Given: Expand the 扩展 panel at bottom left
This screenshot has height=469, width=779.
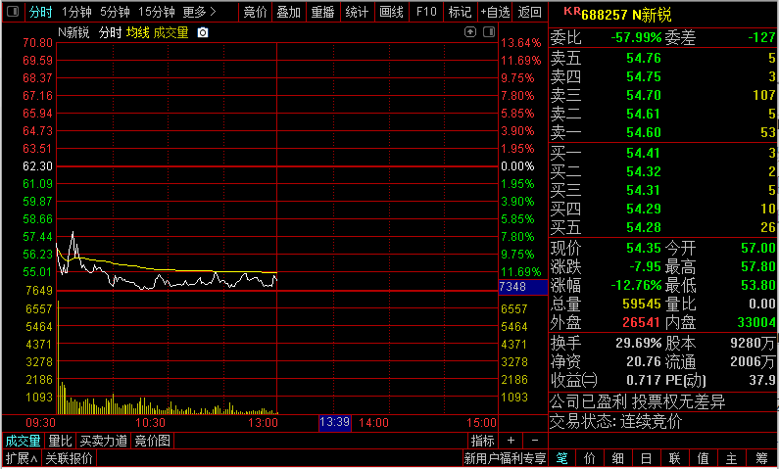Looking at the screenshot, I should coord(21,458).
